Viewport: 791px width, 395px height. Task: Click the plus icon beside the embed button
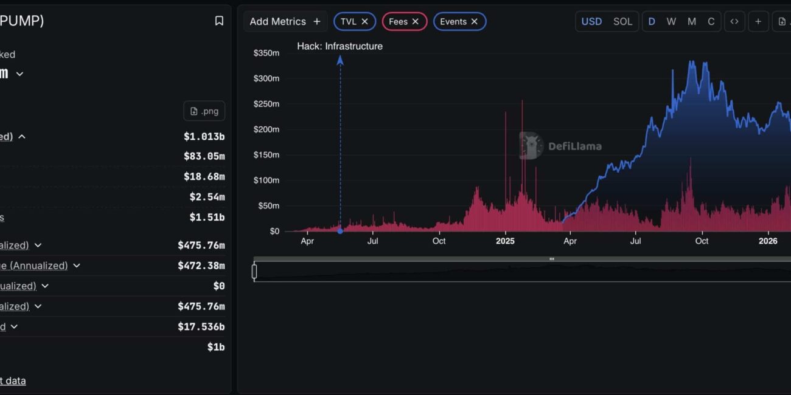pyautogui.click(x=758, y=21)
